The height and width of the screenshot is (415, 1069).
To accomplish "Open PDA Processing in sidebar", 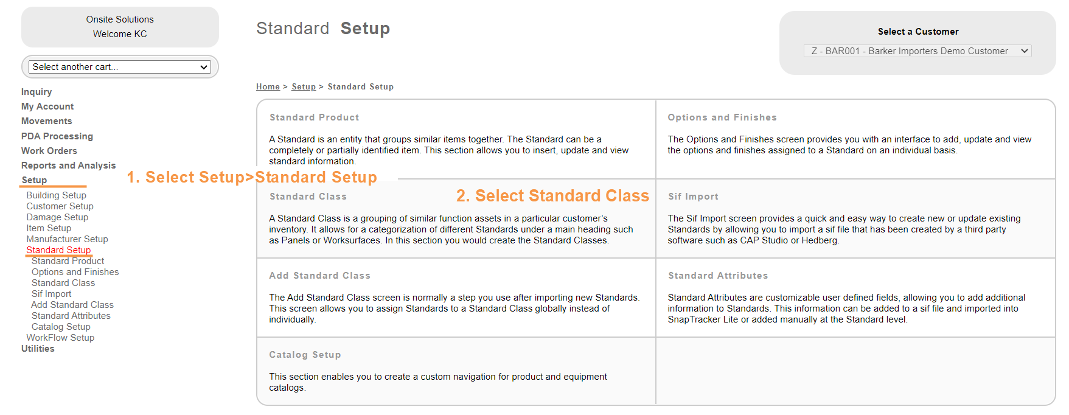I will tap(57, 136).
